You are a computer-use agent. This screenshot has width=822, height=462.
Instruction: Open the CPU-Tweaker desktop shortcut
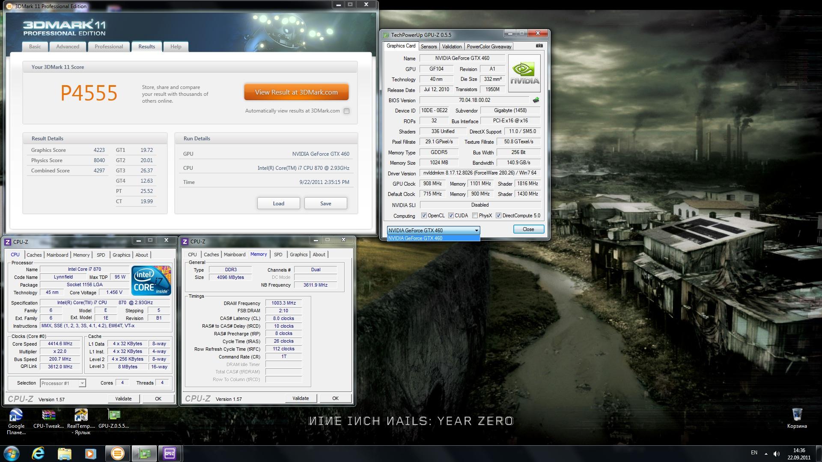(x=48, y=419)
